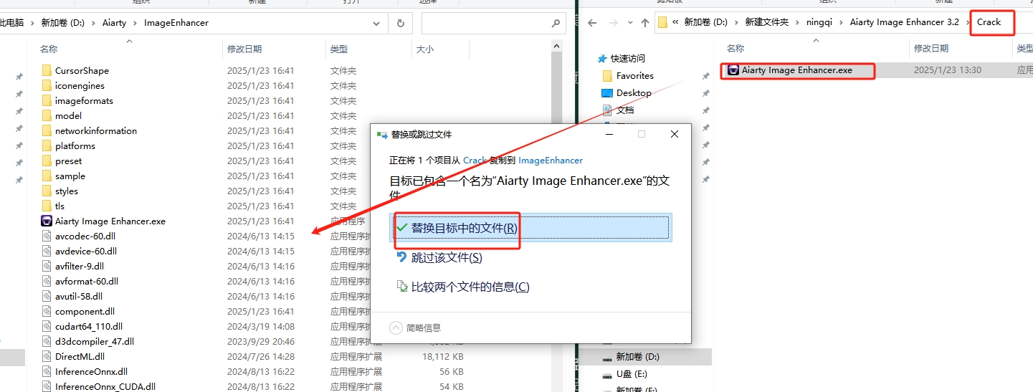The height and width of the screenshot is (392, 1033).
Task: Select InferenceOnnx_CUDA.dll file name
Action: [x=105, y=387]
